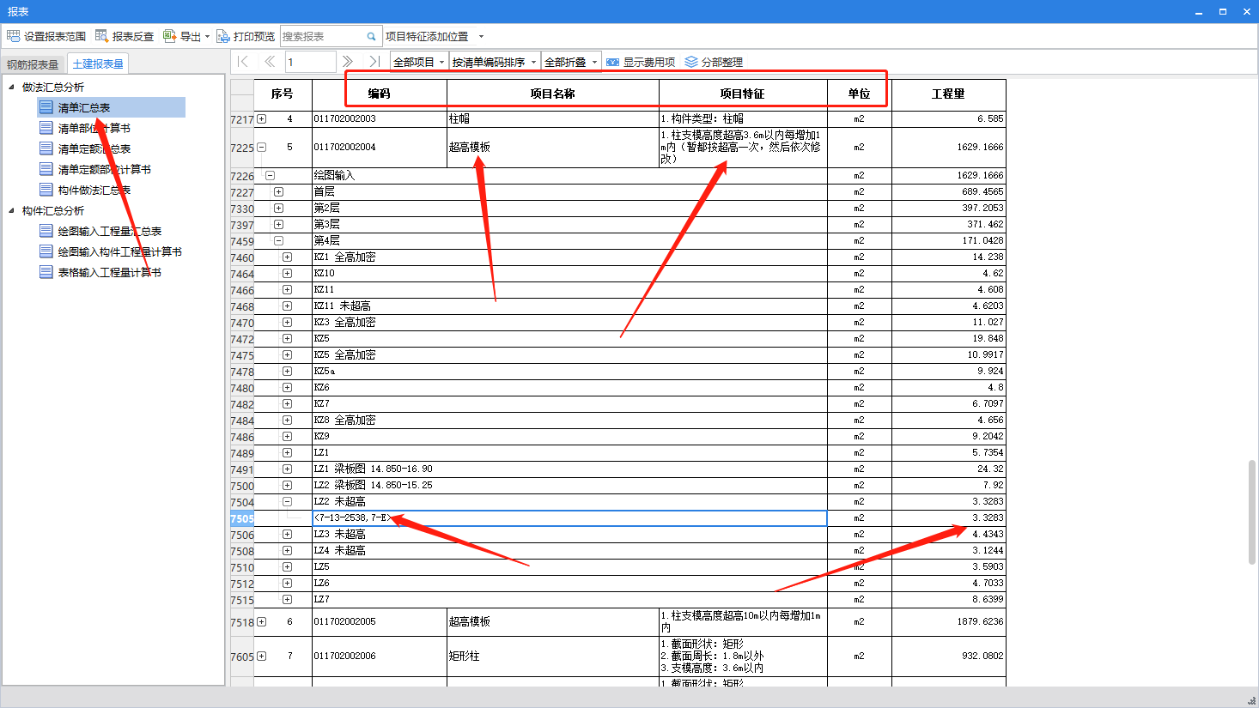Viewport: 1259px width, 708px height.
Task: Click the page number input box
Action: tap(310, 62)
